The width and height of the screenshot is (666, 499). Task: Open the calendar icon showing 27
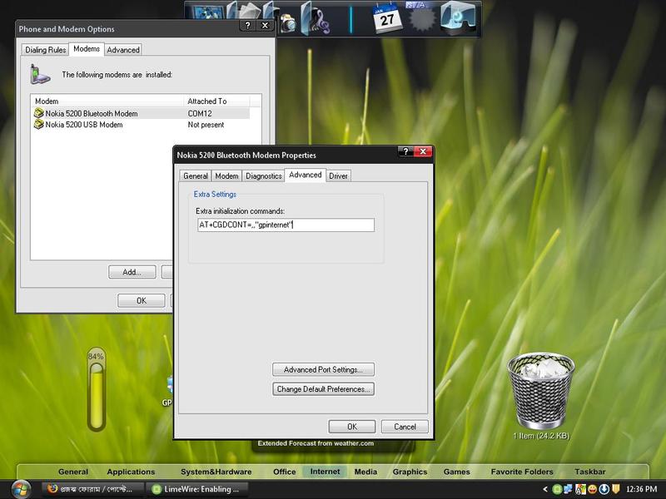click(387, 17)
